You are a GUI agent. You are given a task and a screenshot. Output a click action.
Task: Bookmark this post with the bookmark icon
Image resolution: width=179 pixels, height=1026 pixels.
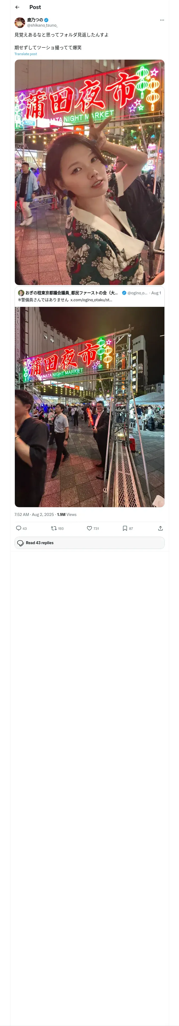click(125, 528)
